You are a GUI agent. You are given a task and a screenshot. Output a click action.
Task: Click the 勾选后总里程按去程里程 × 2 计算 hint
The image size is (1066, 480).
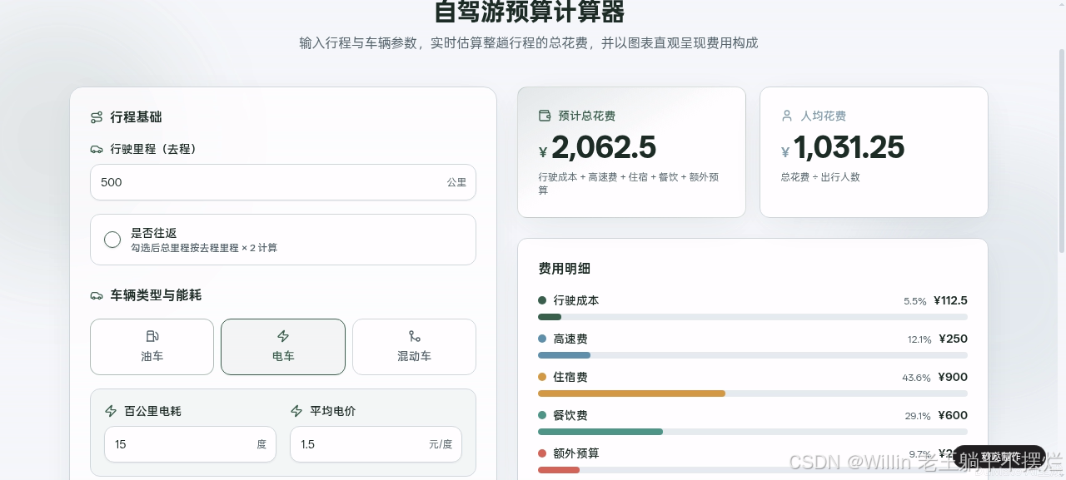[204, 248]
